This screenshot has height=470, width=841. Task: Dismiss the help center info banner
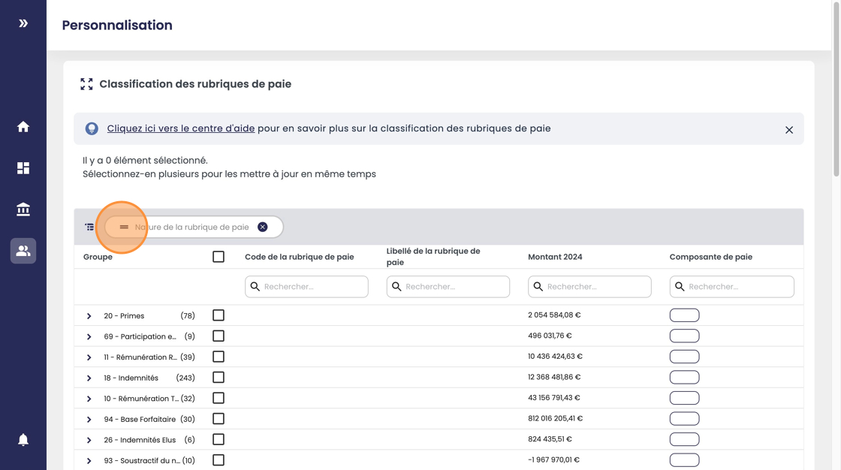click(788, 130)
